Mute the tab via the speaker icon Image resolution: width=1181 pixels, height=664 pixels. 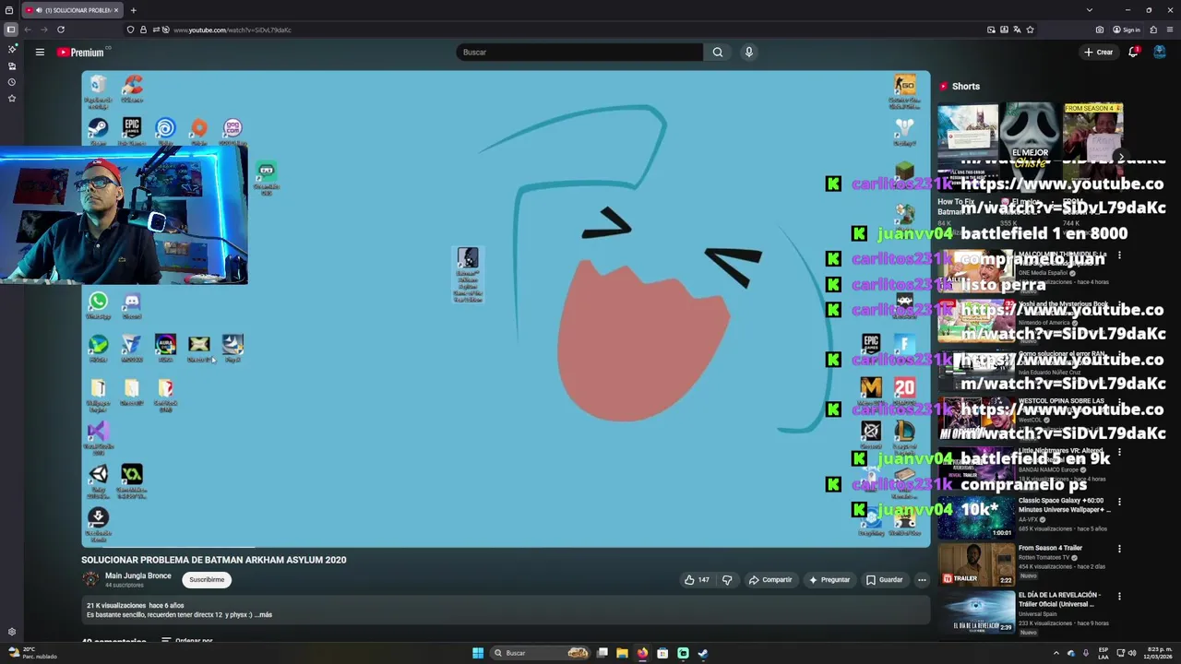tap(38, 10)
